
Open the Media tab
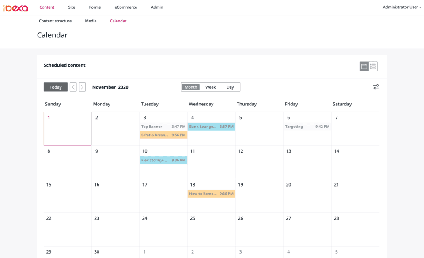pos(91,21)
